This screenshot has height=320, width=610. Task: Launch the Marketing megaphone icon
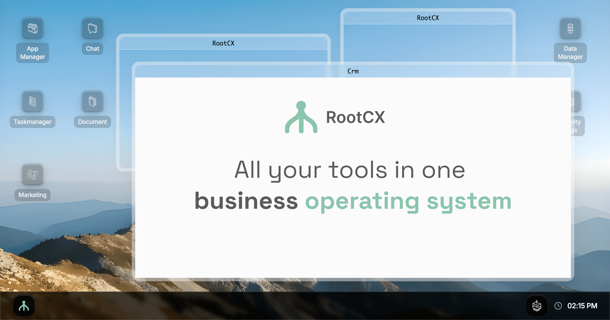[33, 175]
